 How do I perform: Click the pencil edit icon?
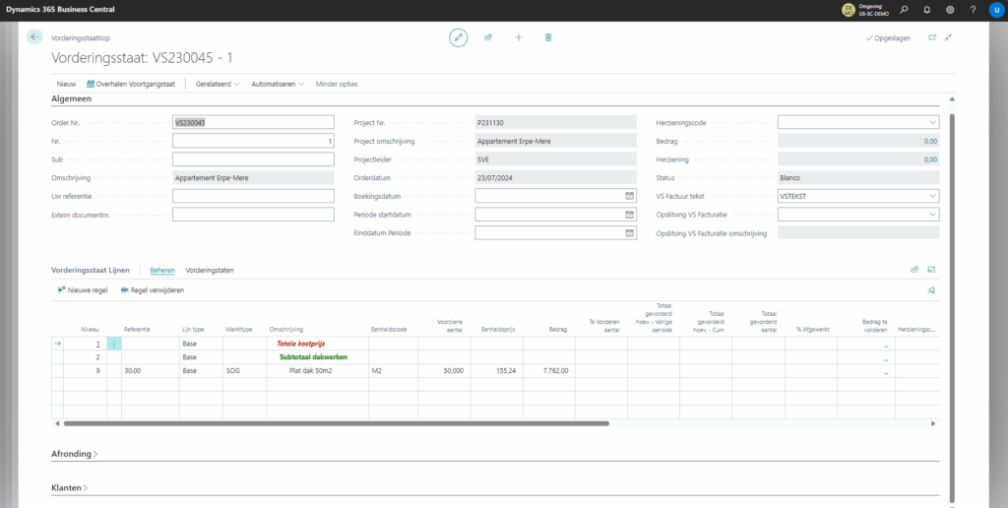[458, 37]
